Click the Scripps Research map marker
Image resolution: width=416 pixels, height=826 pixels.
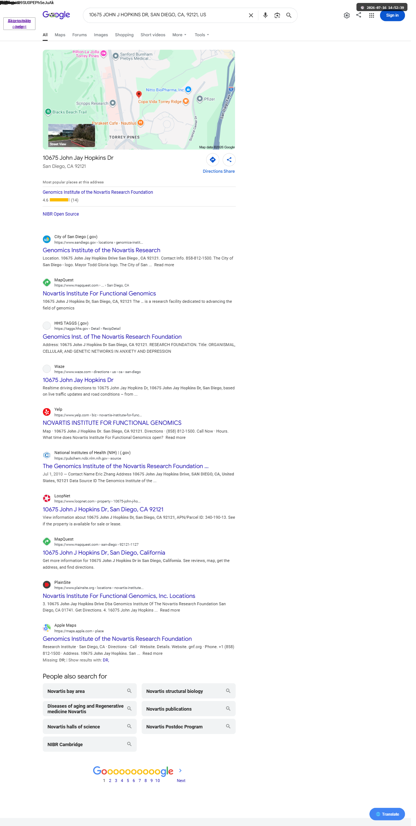(113, 103)
